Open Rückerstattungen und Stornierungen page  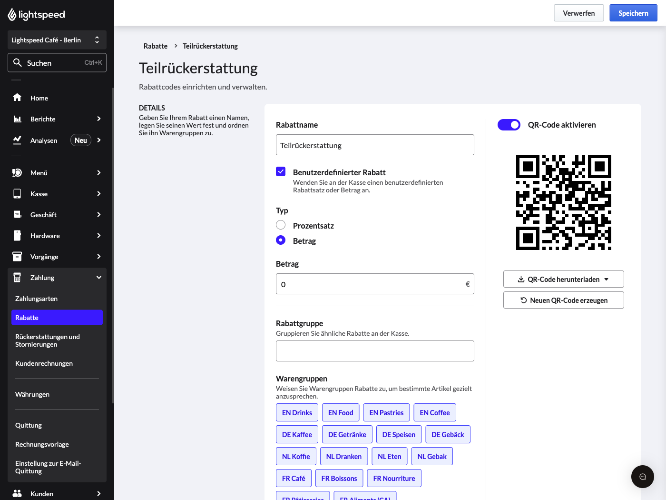(57, 340)
